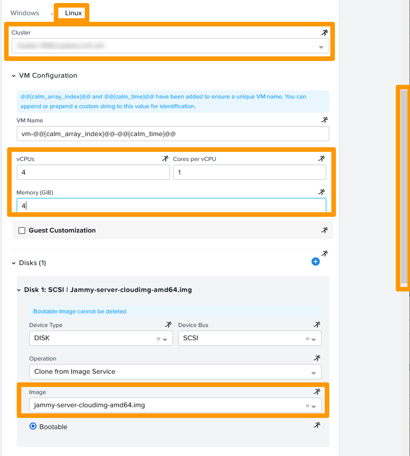Mark vCPUs as a runtime variable
410x456 pixels.
165,159
